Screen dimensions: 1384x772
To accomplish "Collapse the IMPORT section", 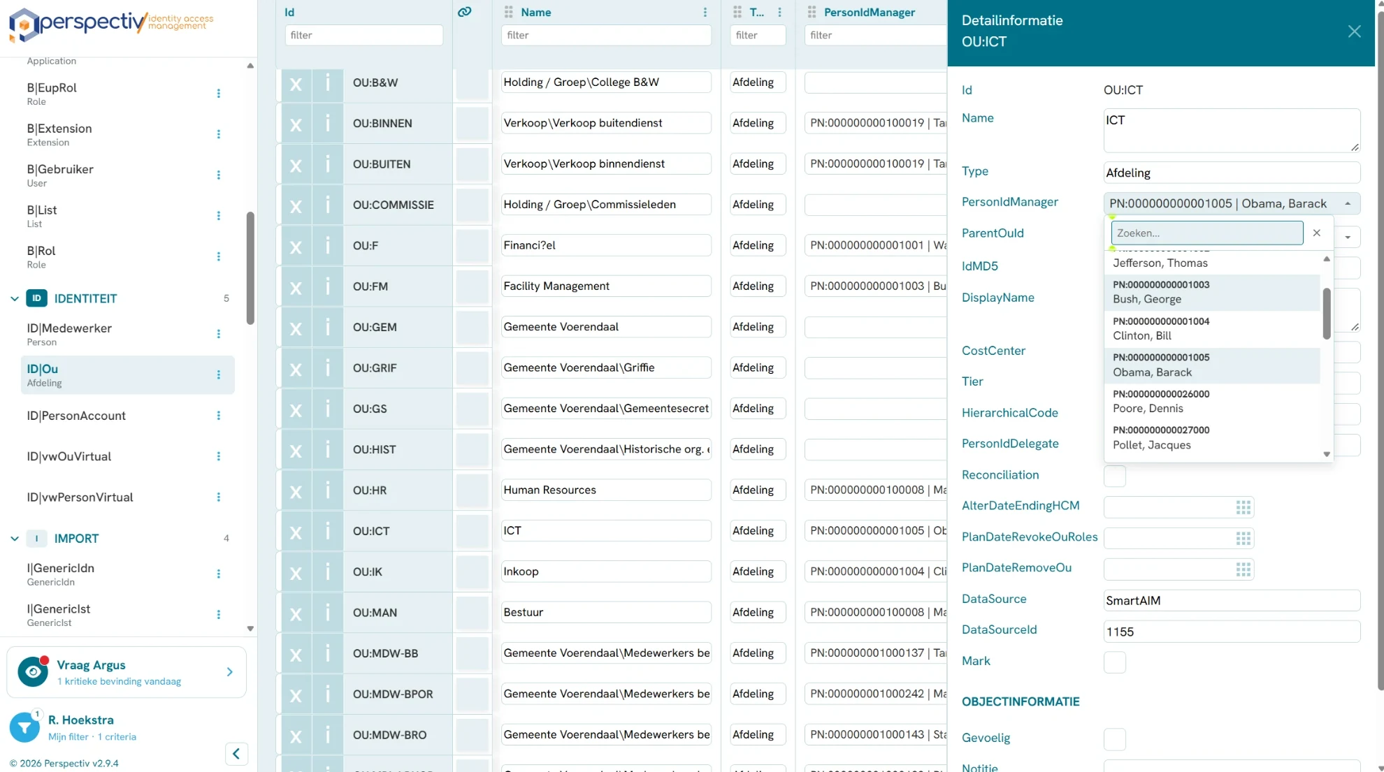I will coord(15,539).
